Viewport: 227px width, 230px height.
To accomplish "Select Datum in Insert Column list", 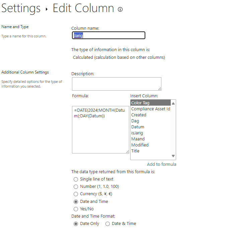I will point(138,127).
